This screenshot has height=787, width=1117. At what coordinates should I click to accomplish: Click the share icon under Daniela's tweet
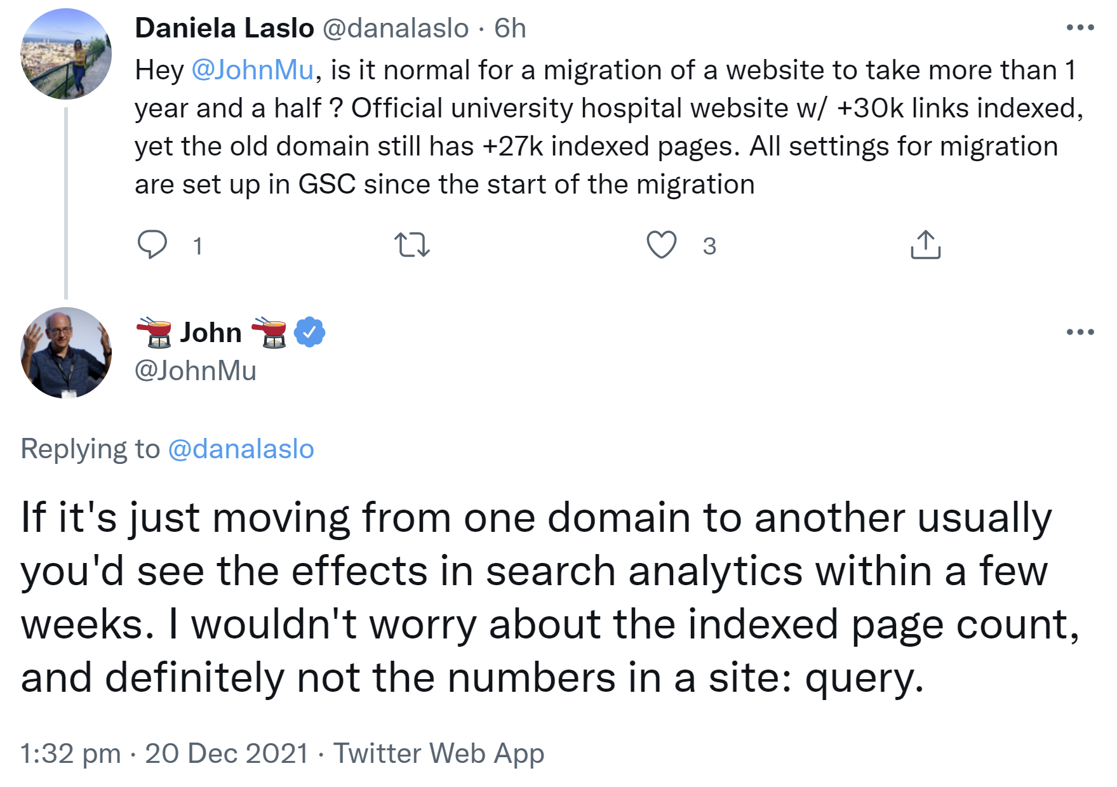[925, 244]
